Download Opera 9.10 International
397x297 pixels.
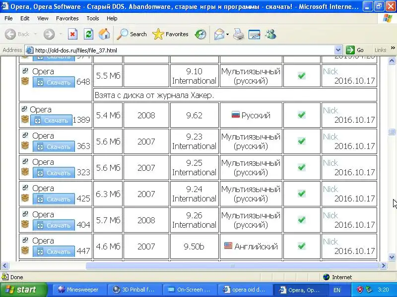click(x=54, y=82)
